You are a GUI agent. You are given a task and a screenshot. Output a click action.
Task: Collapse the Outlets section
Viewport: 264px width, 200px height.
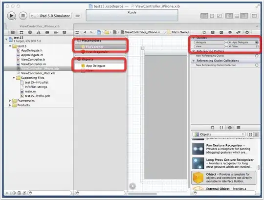pyautogui.click(x=194, y=38)
